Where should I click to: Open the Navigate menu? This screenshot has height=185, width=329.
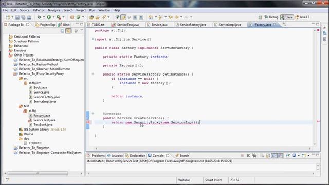click(54, 10)
